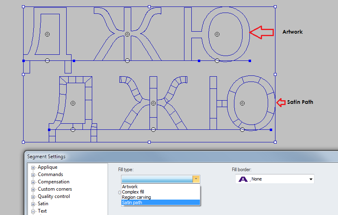Select the highlighted Satin path option
Image resolution: width=338 pixels, height=215 pixels.
[132, 202]
